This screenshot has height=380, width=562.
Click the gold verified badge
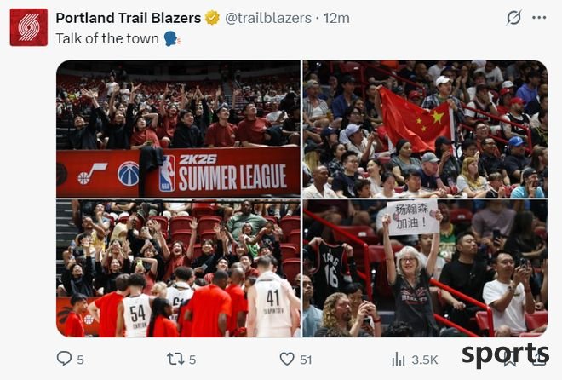click(x=212, y=18)
